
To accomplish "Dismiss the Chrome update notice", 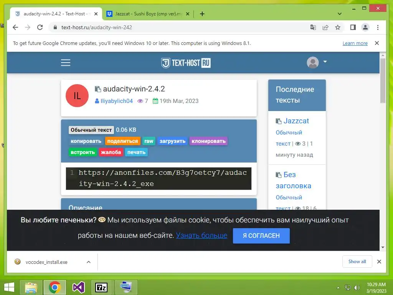I will pyautogui.click(x=377, y=43).
